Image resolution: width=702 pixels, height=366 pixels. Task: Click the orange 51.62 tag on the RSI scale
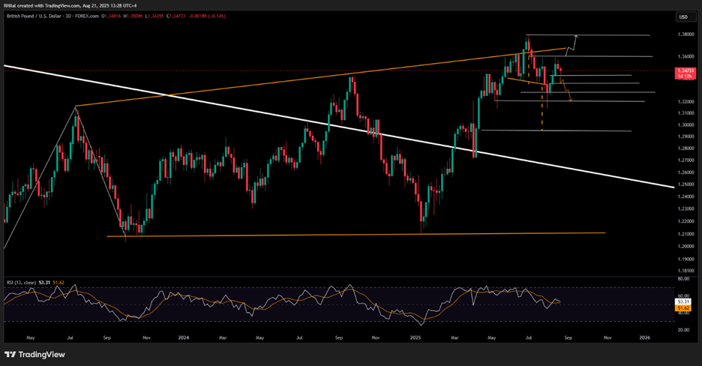(x=684, y=308)
